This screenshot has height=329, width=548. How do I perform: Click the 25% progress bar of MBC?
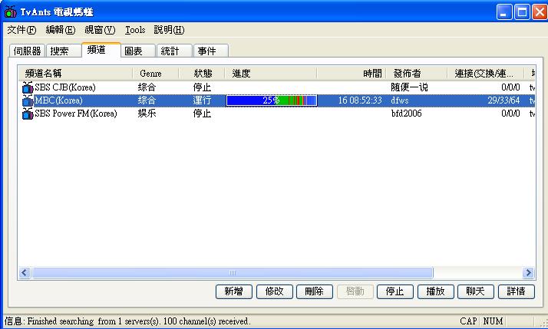272,100
